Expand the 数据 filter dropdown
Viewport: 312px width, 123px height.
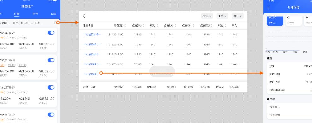tap(5, 23)
